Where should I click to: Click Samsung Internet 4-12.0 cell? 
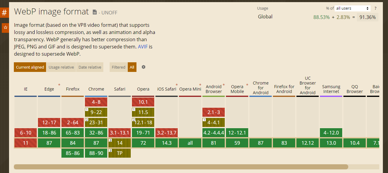point(331,133)
